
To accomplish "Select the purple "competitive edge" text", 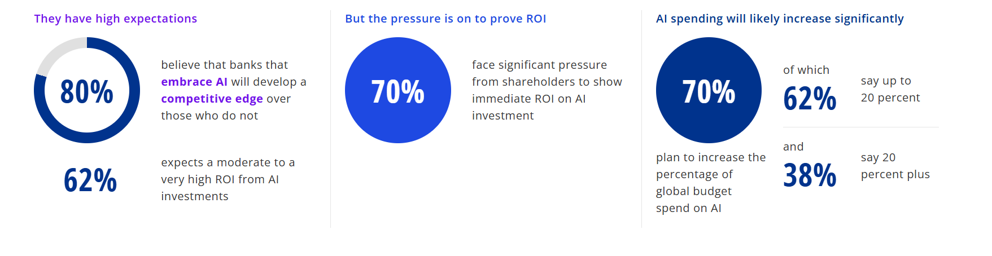I will click(x=212, y=99).
